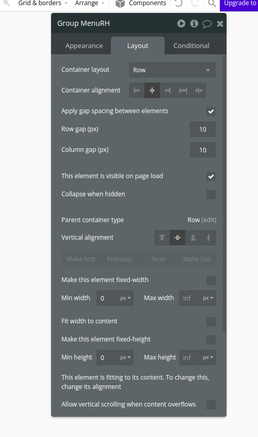Click the Upgrade button
258x437 pixels.
click(x=239, y=4)
